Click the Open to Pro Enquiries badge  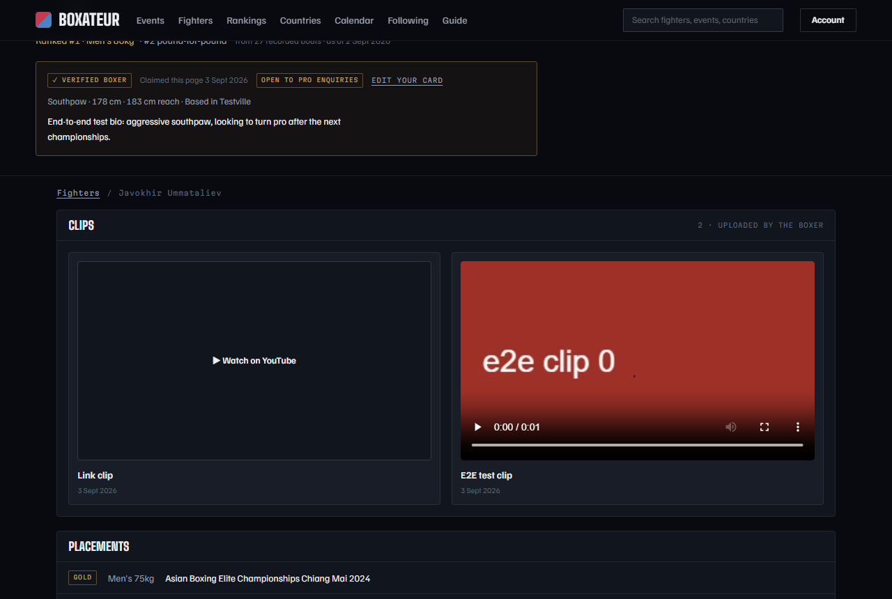[309, 80]
